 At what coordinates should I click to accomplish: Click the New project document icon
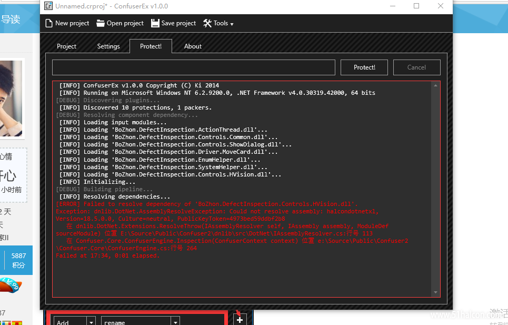[49, 23]
